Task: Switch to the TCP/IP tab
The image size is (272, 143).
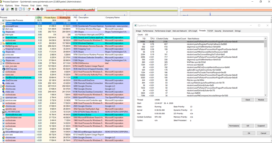Action: point(210,31)
